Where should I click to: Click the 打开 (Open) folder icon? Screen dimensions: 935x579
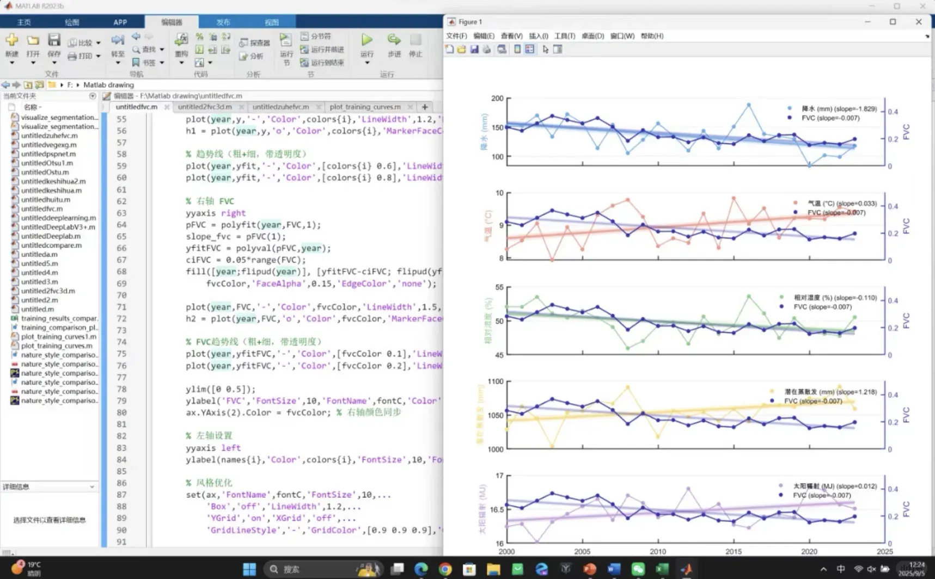pyautogui.click(x=33, y=40)
